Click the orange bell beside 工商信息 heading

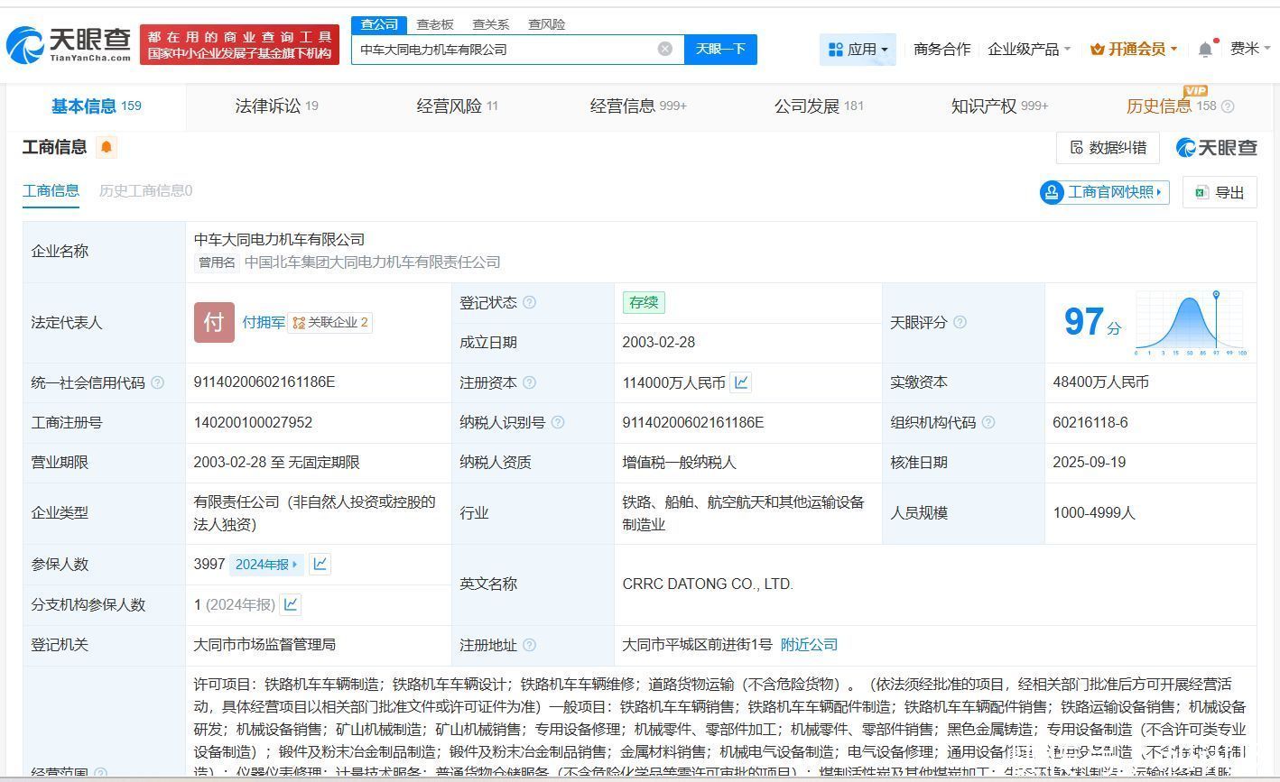[107, 147]
